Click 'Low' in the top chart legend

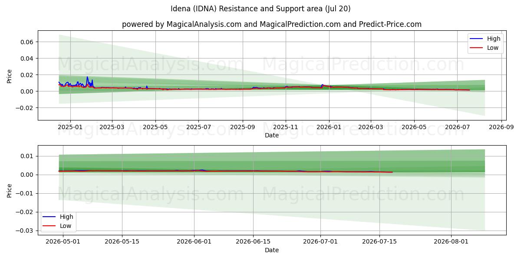493,48
